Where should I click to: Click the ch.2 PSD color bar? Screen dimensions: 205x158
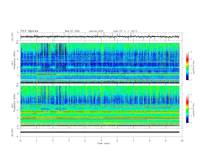coord(187,109)
